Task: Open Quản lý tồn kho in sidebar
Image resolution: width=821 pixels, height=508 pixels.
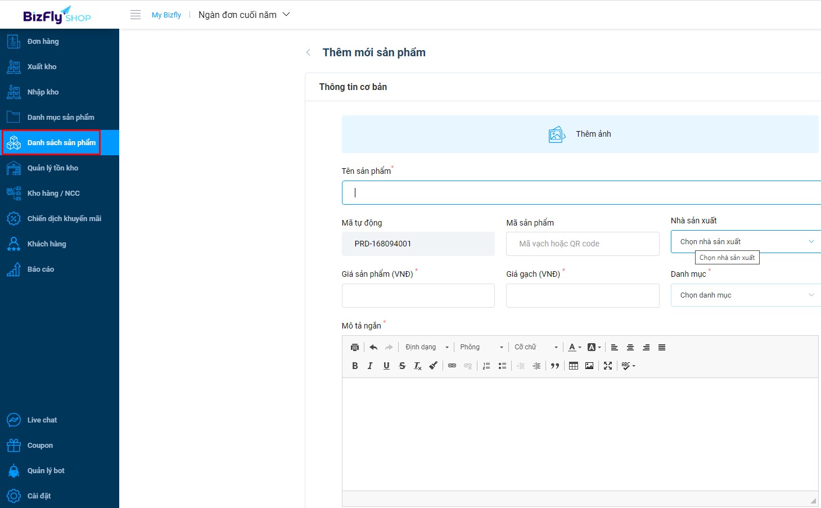Action: (x=60, y=168)
